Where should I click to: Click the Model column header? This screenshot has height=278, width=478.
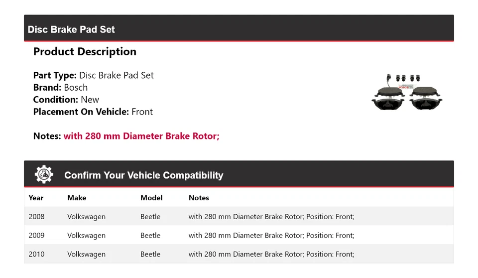151,198
